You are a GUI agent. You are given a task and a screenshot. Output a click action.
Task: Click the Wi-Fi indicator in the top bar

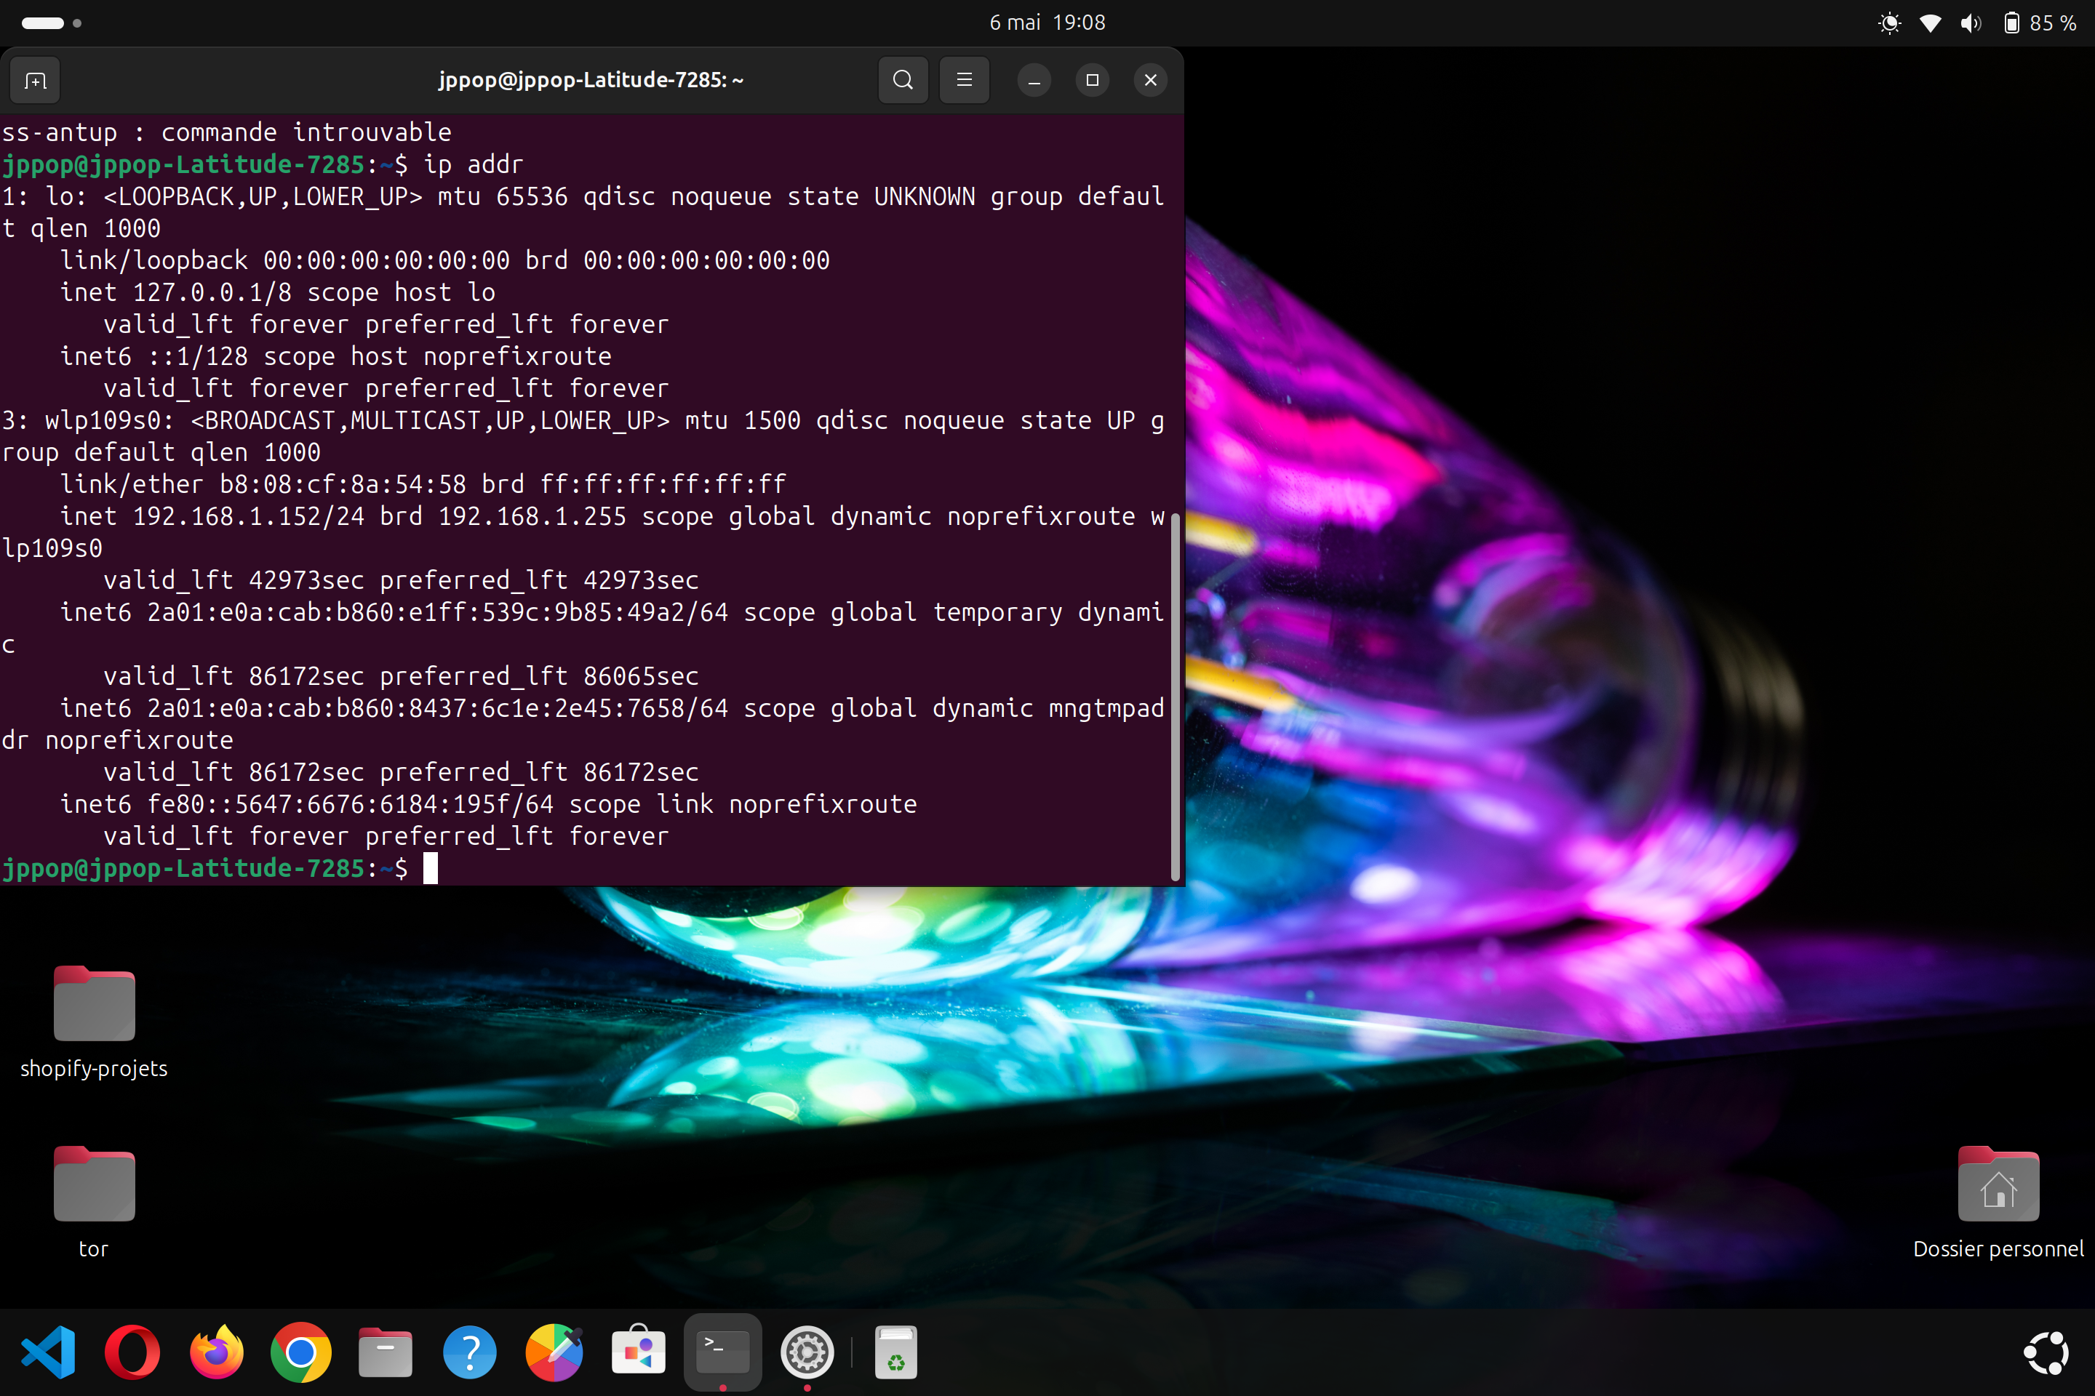coord(1930,23)
